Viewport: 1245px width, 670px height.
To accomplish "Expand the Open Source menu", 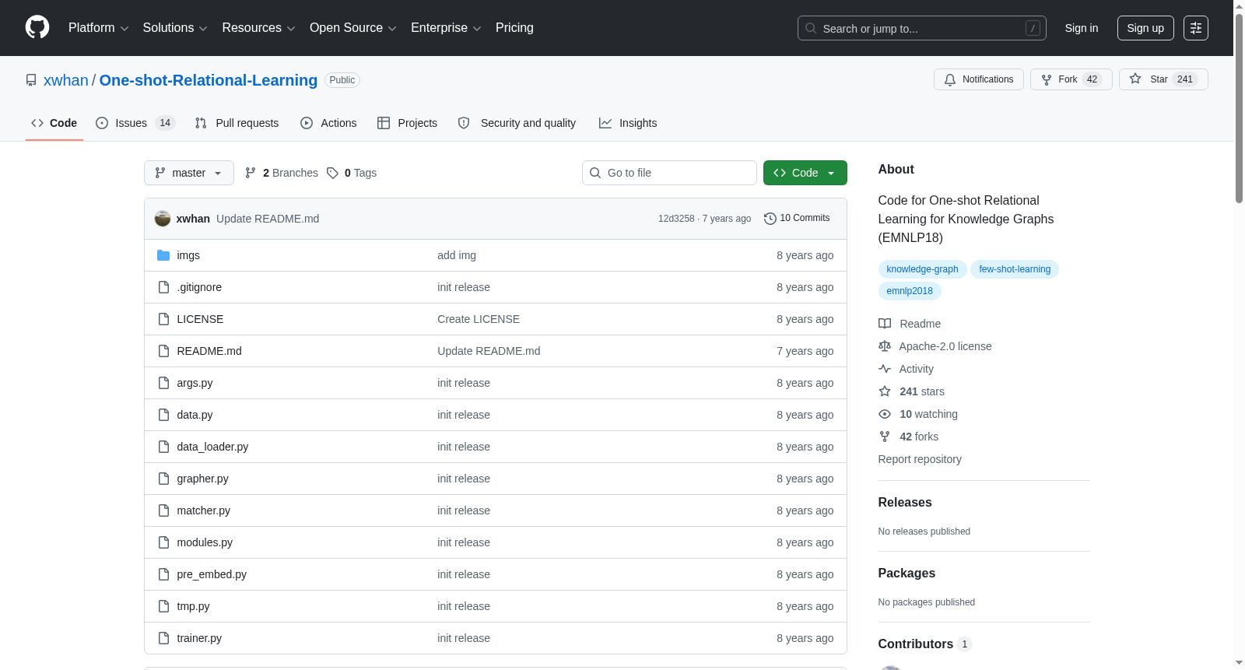I will pyautogui.click(x=353, y=28).
